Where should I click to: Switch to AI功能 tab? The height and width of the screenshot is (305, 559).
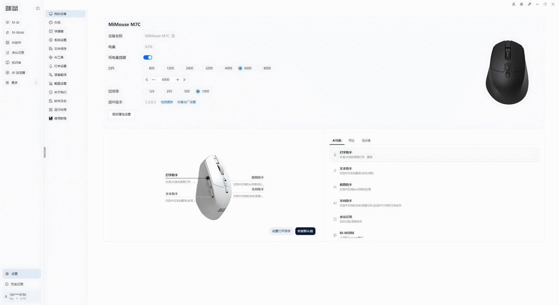pos(337,141)
